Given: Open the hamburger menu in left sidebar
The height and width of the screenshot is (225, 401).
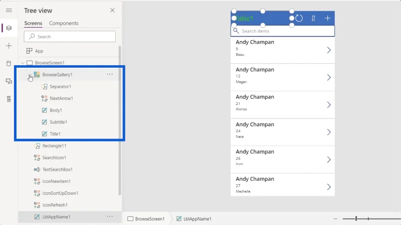Looking at the screenshot, I should coord(9,10).
